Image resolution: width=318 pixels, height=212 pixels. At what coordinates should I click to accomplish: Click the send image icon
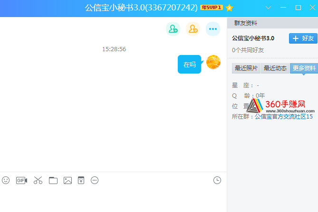pyautogui.click(x=68, y=180)
